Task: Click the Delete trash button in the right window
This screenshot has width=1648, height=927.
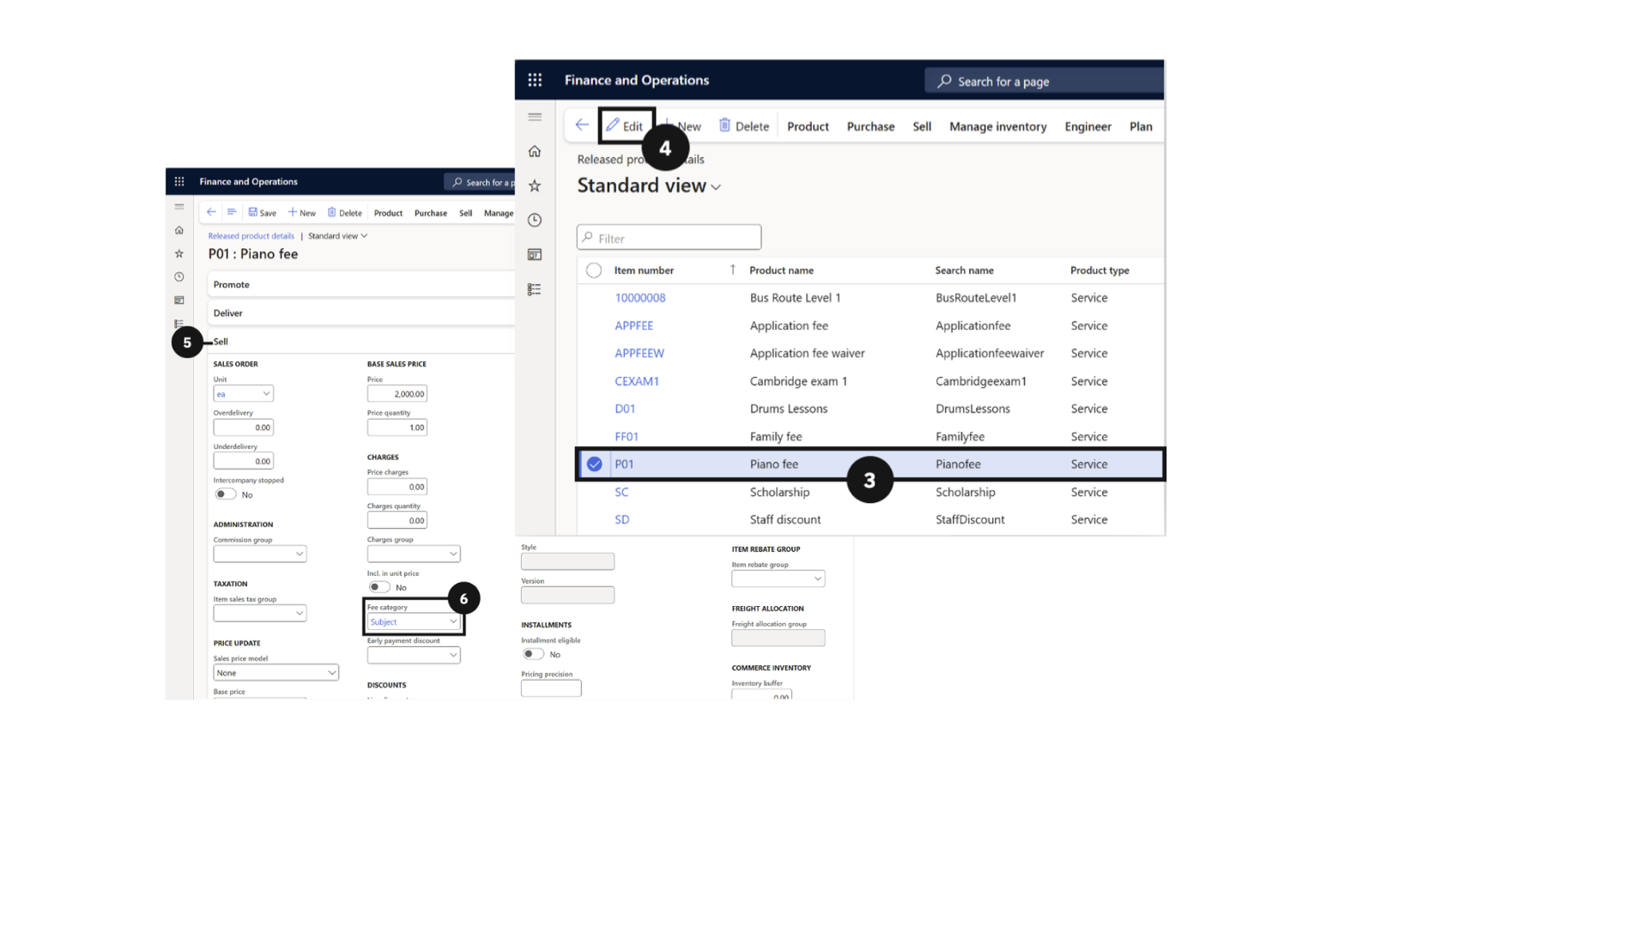Action: (x=743, y=126)
